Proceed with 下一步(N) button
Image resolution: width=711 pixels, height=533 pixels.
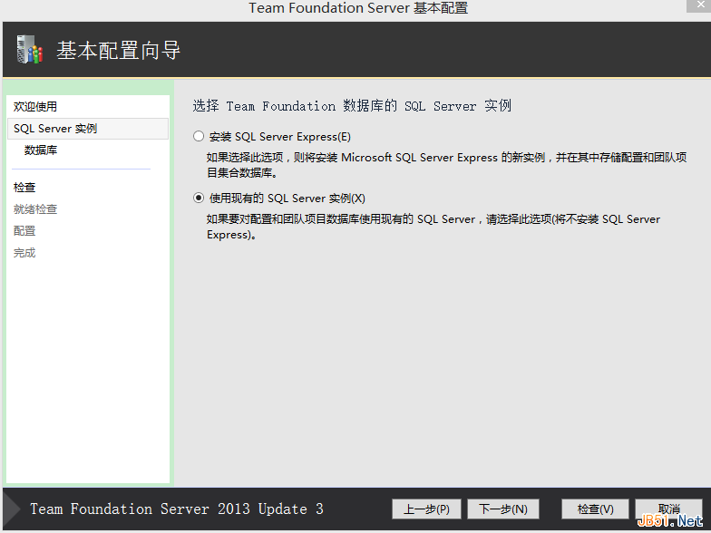502,509
